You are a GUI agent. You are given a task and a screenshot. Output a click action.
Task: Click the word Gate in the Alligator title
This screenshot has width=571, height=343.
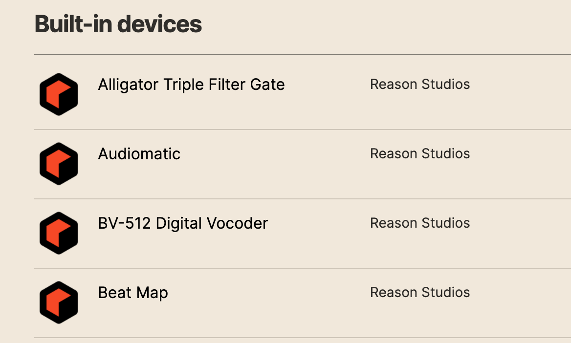click(267, 85)
